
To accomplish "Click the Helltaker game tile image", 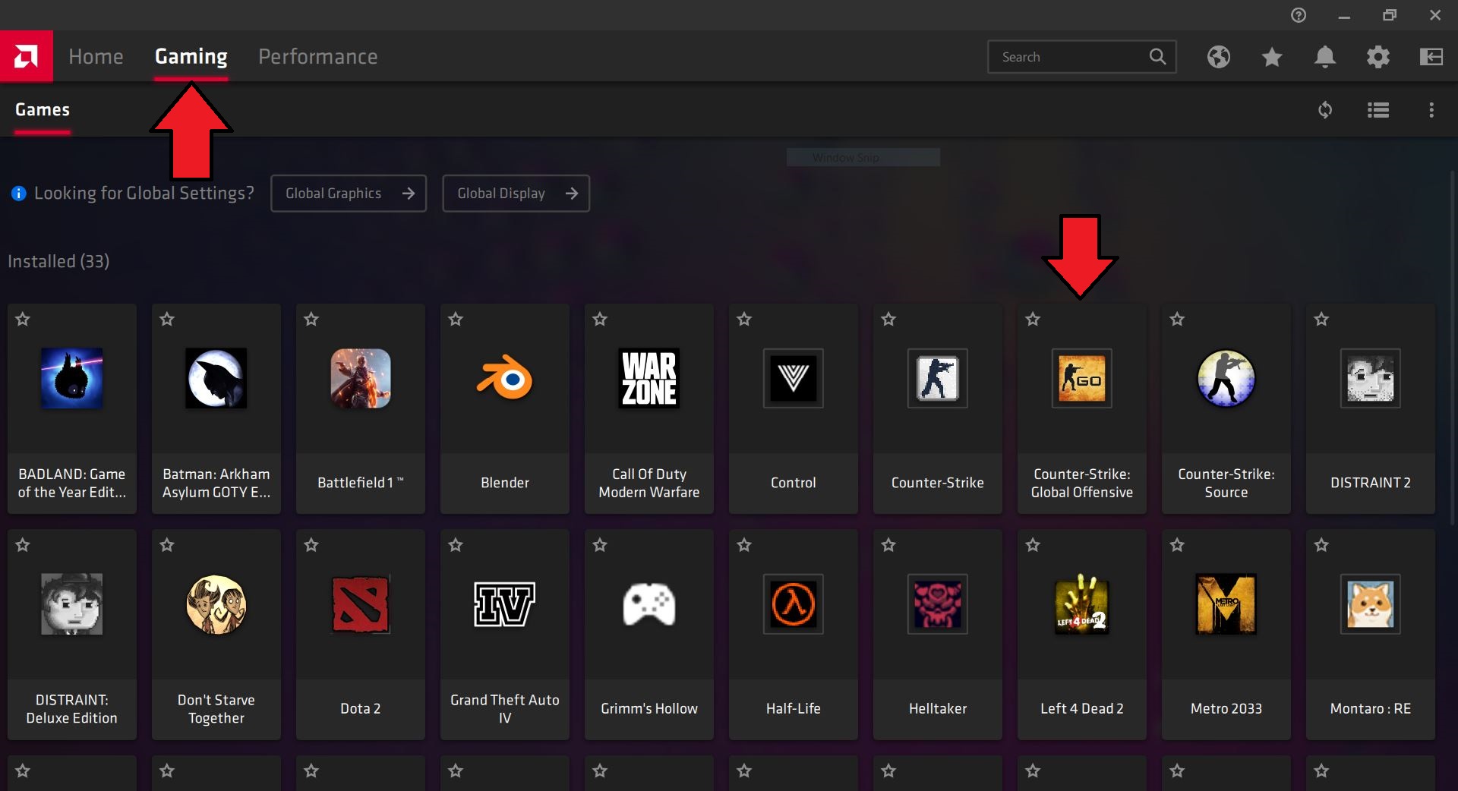I will tap(938, 604).
